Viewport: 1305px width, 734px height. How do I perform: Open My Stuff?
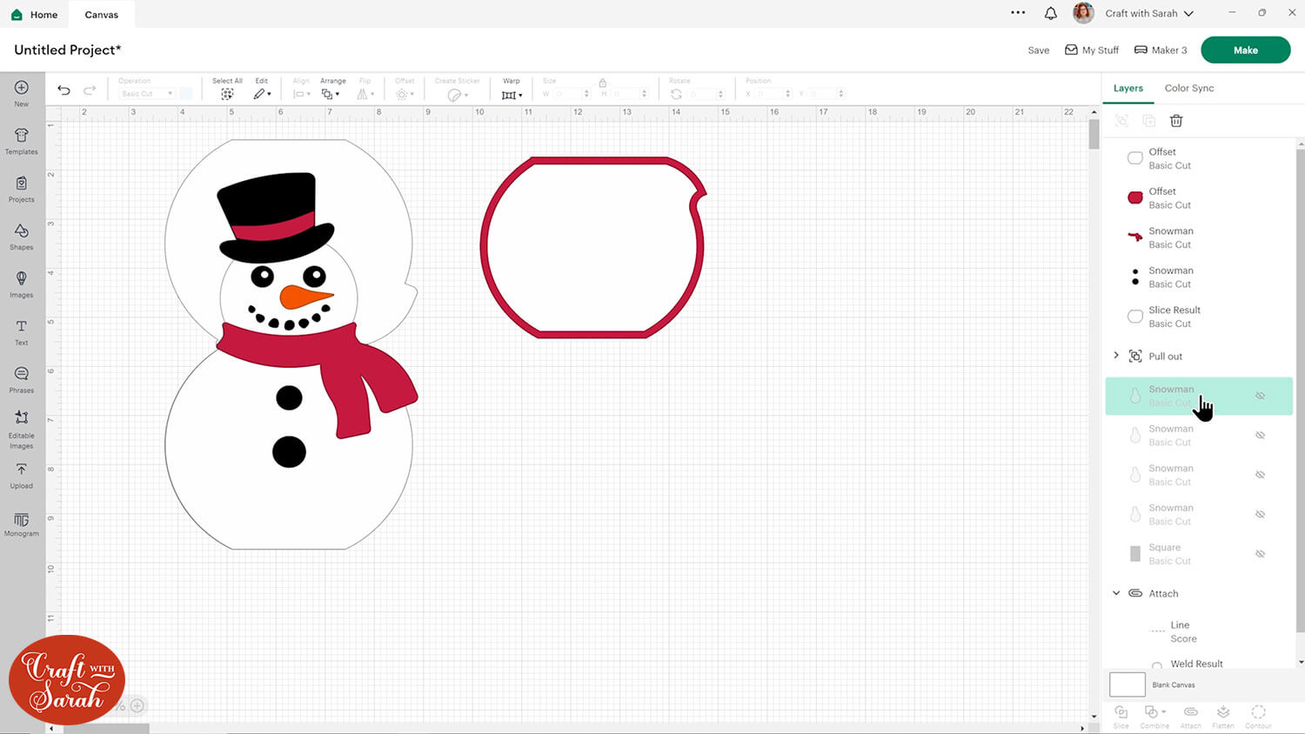(x=1092, y=50)
